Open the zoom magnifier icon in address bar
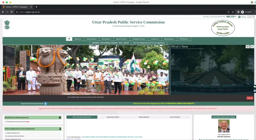Viewport: 256px width, 140px height. pos(228,12)
